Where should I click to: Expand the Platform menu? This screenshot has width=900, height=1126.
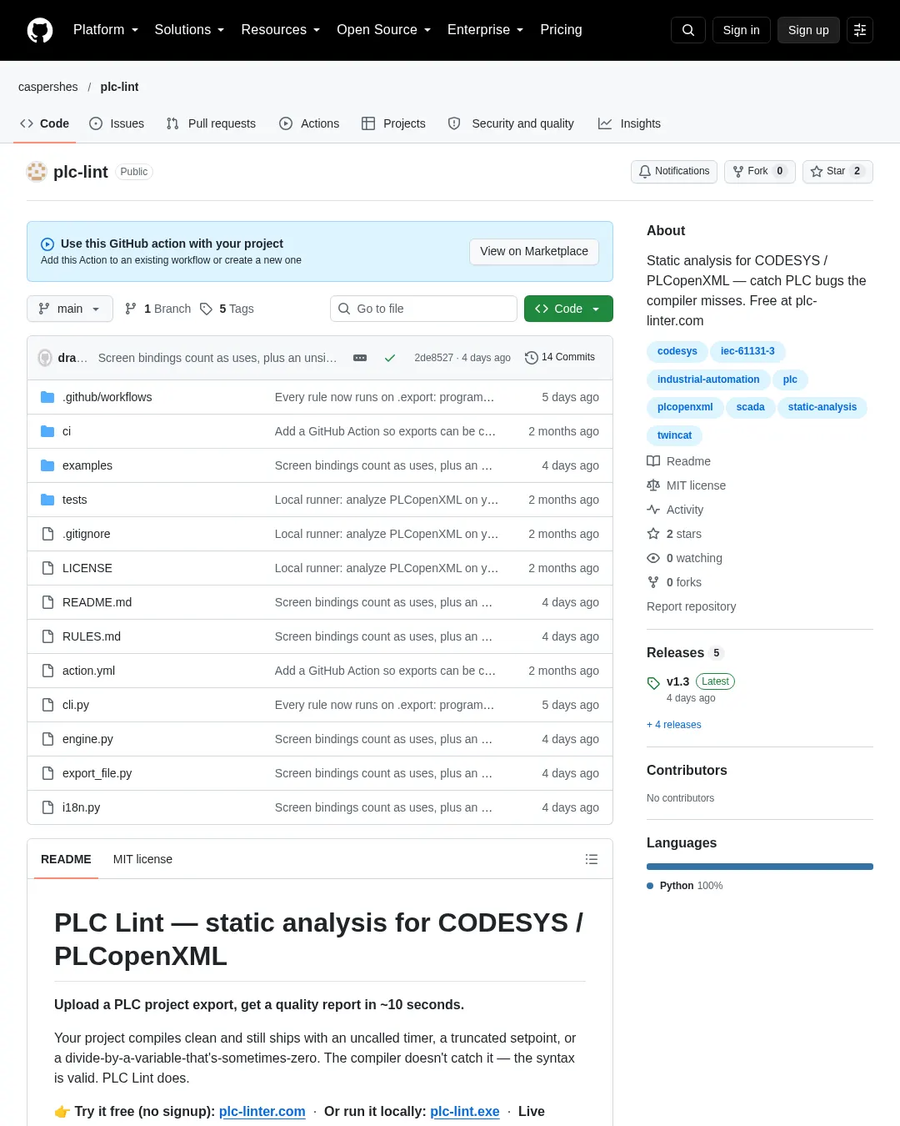point(106,30)
